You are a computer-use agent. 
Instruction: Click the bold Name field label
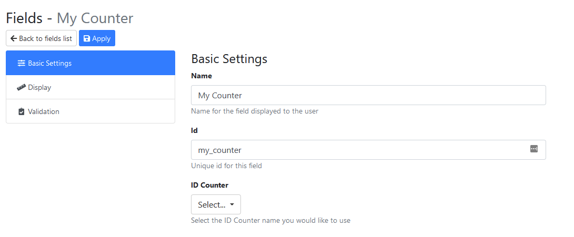(202, 76)
